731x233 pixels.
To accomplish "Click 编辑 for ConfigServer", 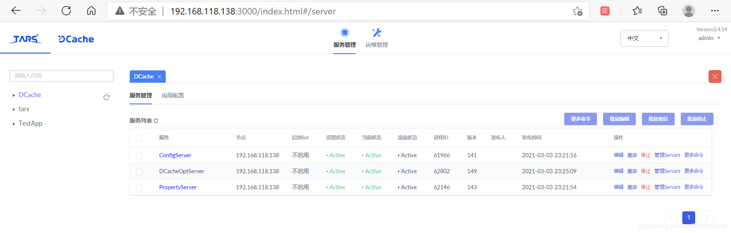I will [x=618, y=155].
